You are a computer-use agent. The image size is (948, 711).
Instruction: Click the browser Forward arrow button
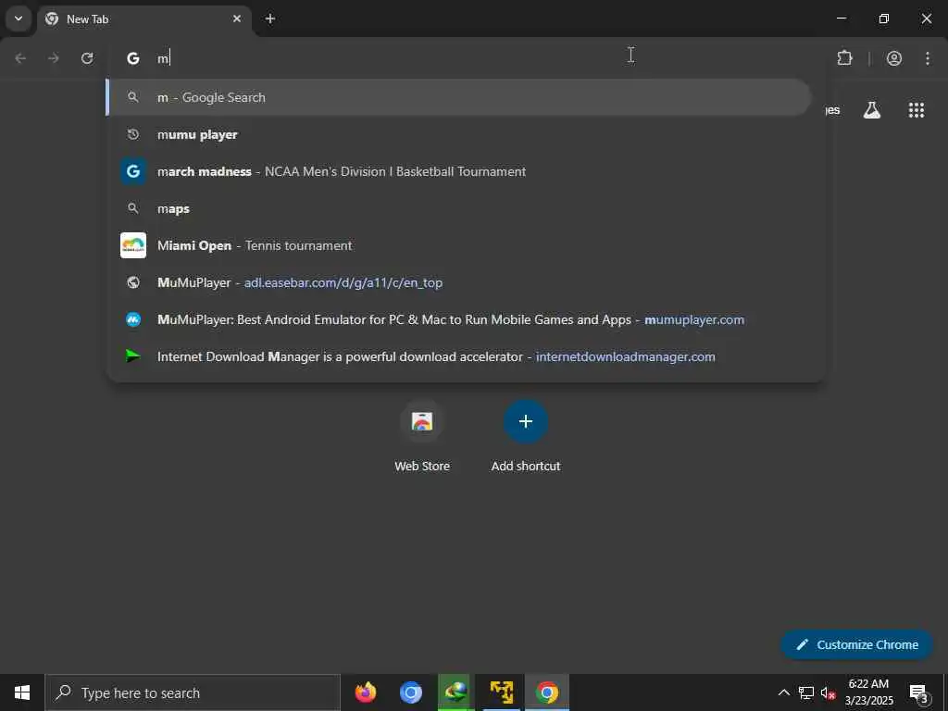54,58
